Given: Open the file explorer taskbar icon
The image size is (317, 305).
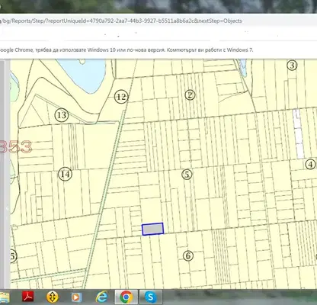Looking at the screenshot, I should [x=4, y=297].
